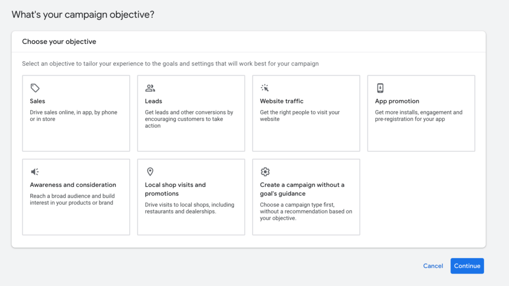
Task: Click "Drive sales online, in app" description
Action: (74, 116)
